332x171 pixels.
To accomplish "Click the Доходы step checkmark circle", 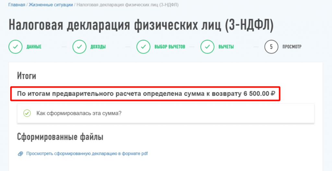I will (79, 47).
